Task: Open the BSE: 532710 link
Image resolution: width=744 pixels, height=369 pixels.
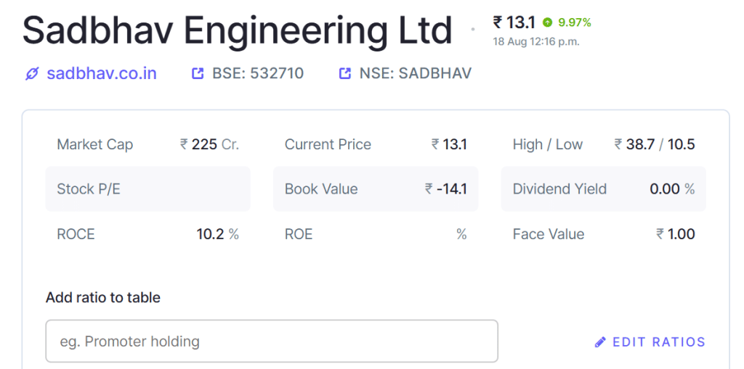Action: (258, 73)
